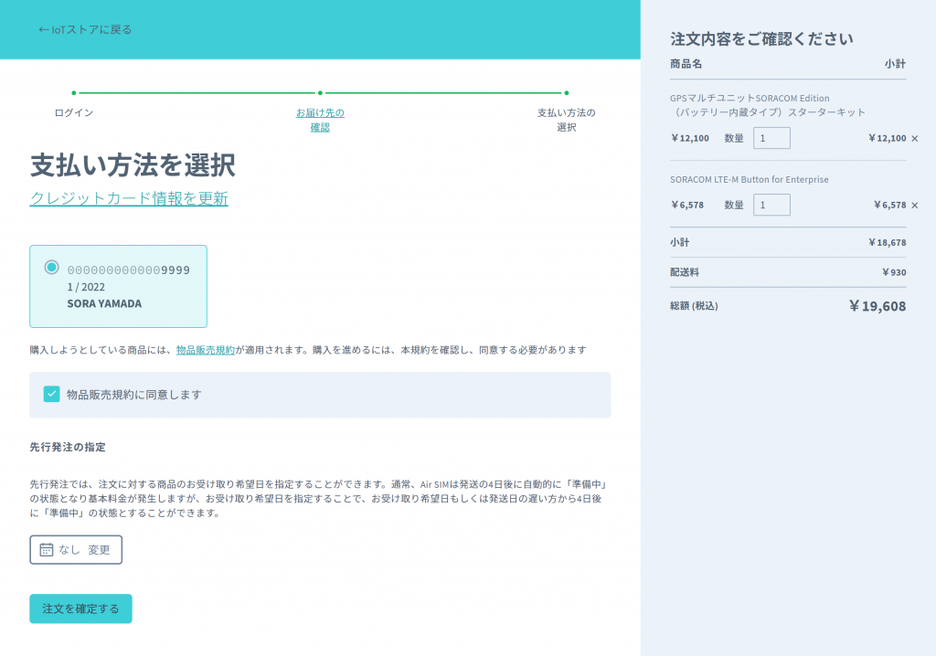Open the 物品販売規約 terms link
The image size is (936, 656).
pyautogui.click(x=206, y=350)
